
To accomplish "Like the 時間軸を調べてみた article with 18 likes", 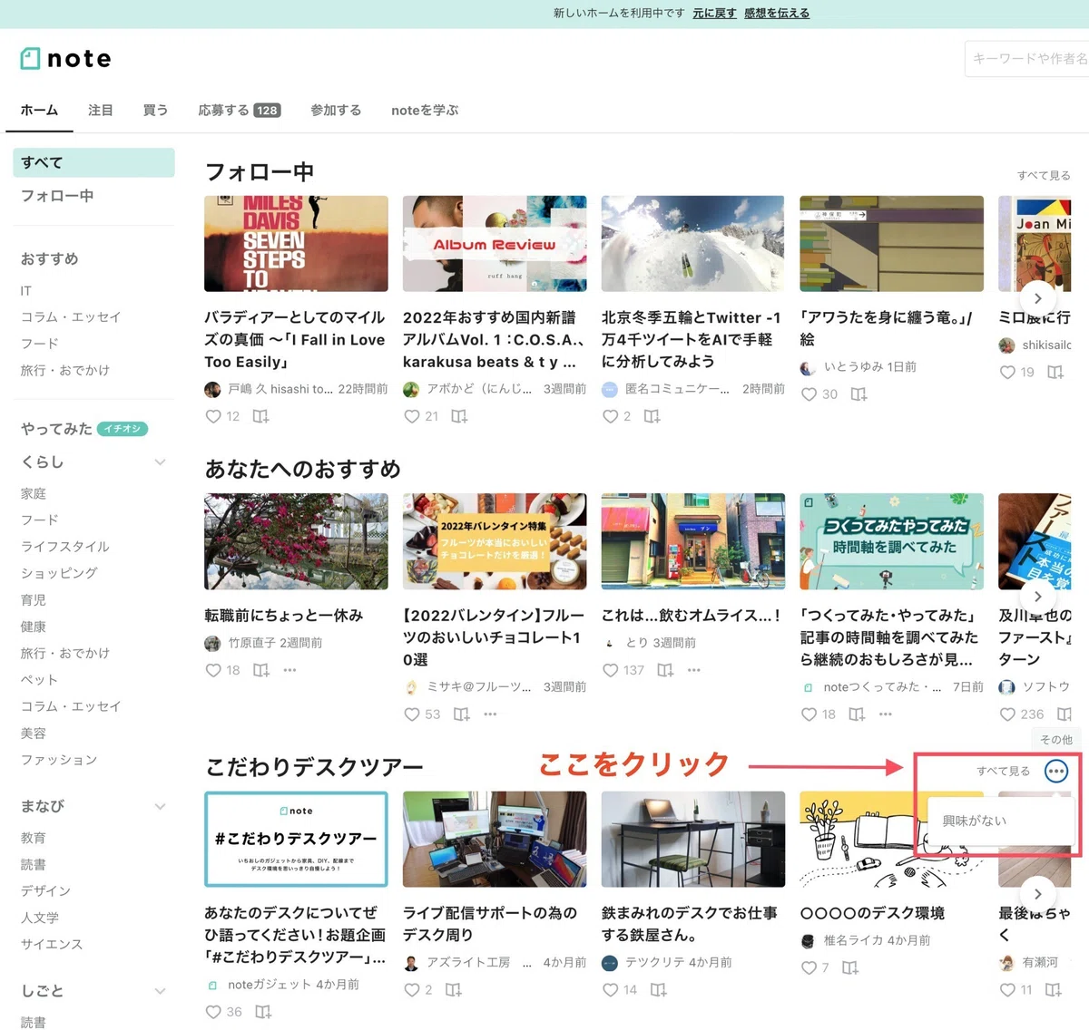I will 809,714.
